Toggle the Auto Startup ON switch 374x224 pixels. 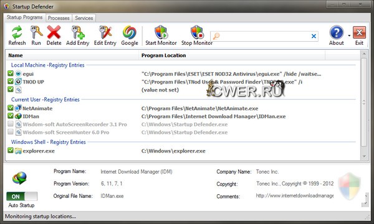pos(22,197)
